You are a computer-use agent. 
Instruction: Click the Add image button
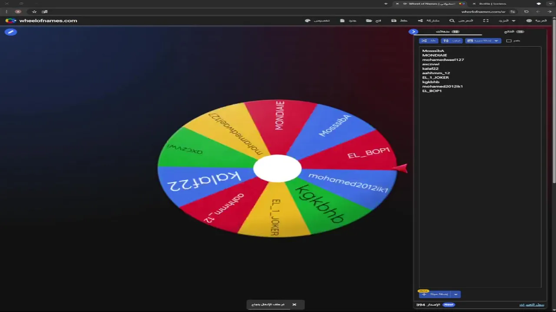tap(479, 41)
